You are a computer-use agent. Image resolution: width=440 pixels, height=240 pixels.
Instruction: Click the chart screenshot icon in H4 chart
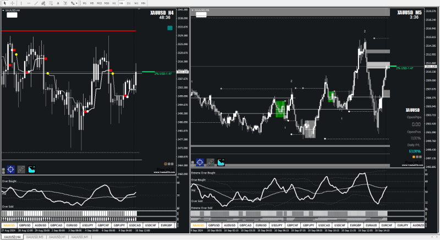click(32, 169)
